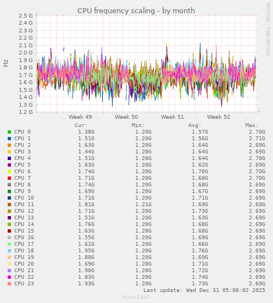
Task: Click the CPU 23 salmon color swatch
Action: tap(9, 284)
